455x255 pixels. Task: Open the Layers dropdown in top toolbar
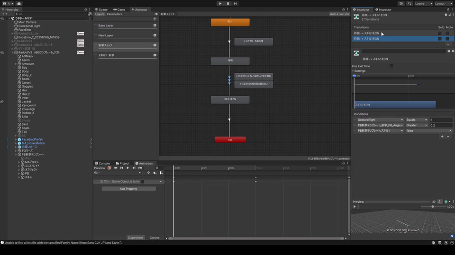(423, 3)
